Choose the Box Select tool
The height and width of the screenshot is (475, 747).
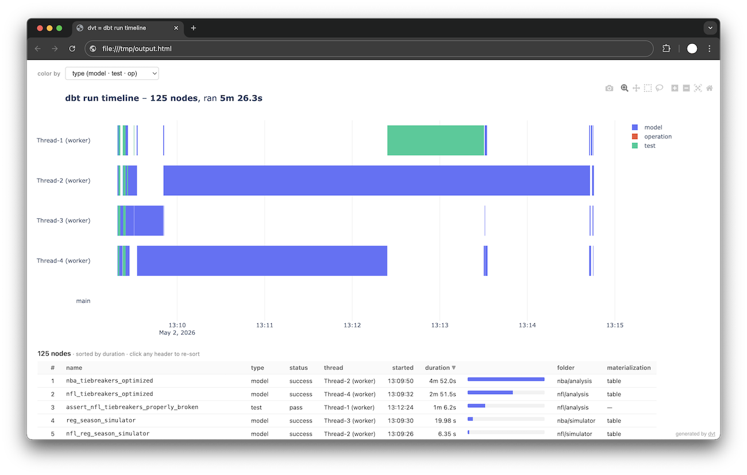pos(648,88)
